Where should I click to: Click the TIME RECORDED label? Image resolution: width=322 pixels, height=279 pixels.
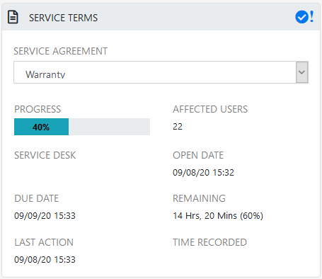[209, 242]
